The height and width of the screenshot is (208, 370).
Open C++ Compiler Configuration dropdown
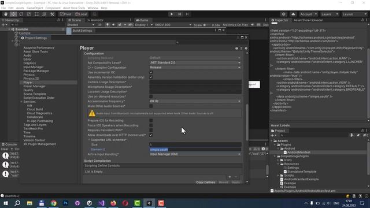(195, 68)
